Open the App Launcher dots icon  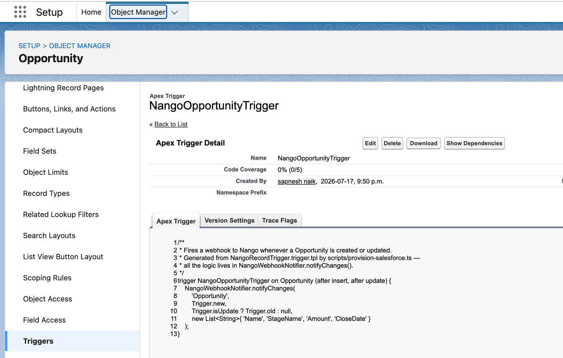coord(20,12)
